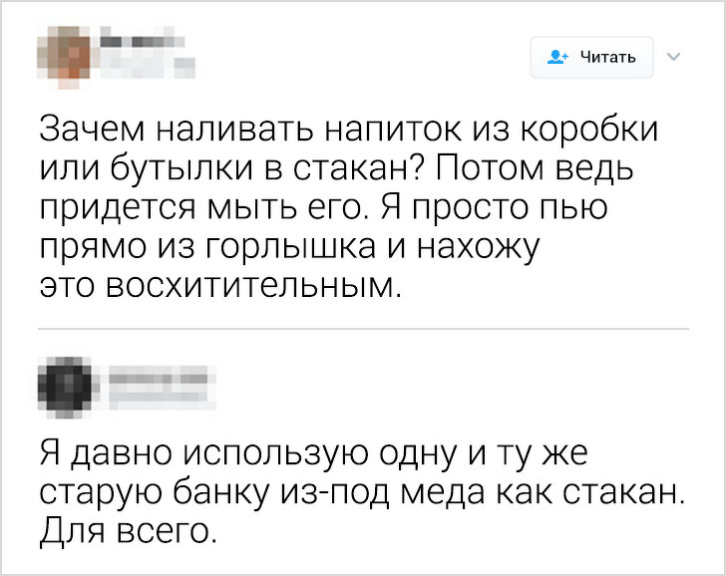Click the reply's last line "Для всего."
Viewport: 726px width, 576px height.
[126, 529]
